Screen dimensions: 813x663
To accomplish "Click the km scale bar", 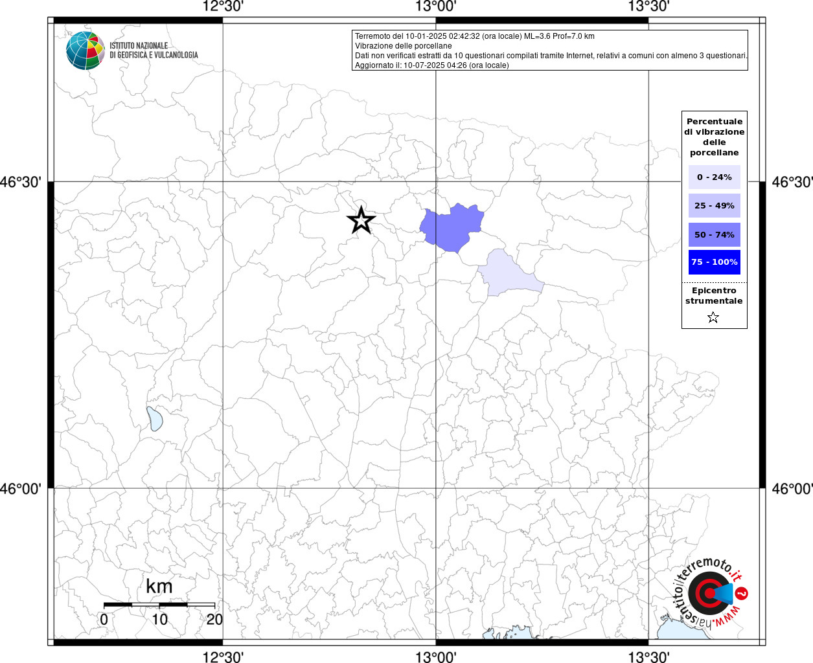I will point(159,605).
